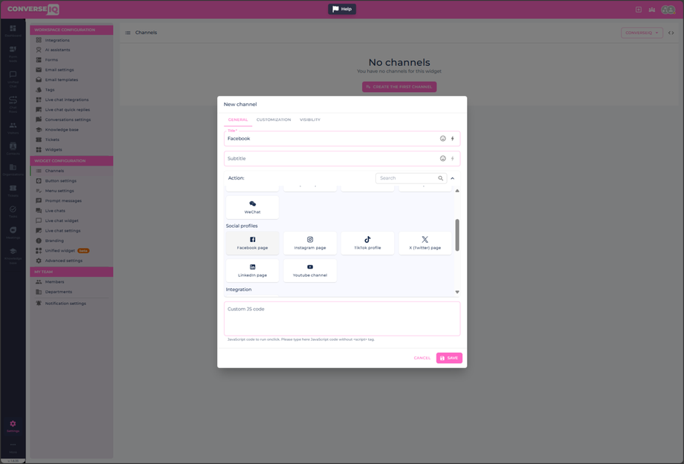Select the Facebook page social profile
Image resolution: width=684 pixels, height=464 pixels.
click(x=252, y=243)
